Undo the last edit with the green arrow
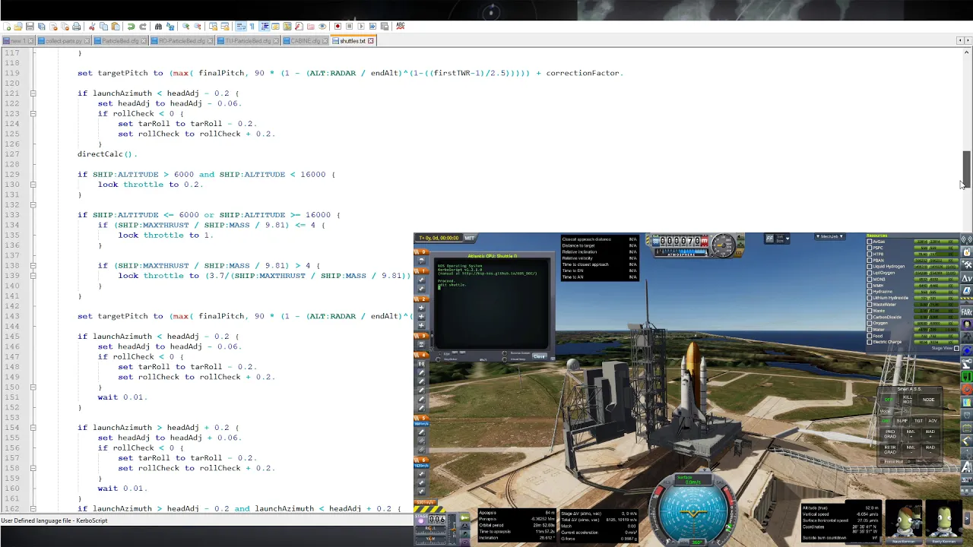The width and height of the screenshot is (973, 547). [x=131, y=26]
